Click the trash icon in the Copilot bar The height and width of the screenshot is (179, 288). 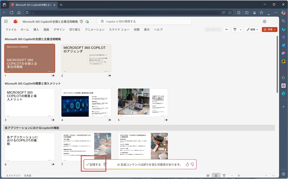[105, 165]
